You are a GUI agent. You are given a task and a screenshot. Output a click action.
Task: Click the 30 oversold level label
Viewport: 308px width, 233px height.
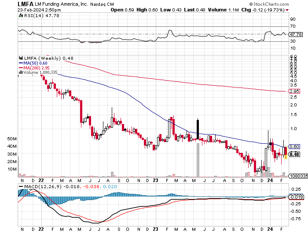point(293,41)
